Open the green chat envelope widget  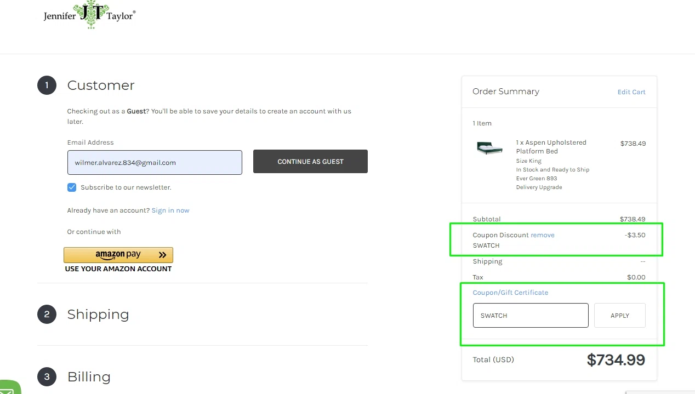pos(9,387)
